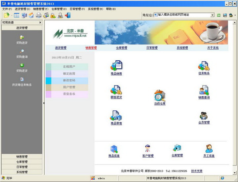
Task: Click the monitor icon right of Go arrow
Action: point(225,15)
